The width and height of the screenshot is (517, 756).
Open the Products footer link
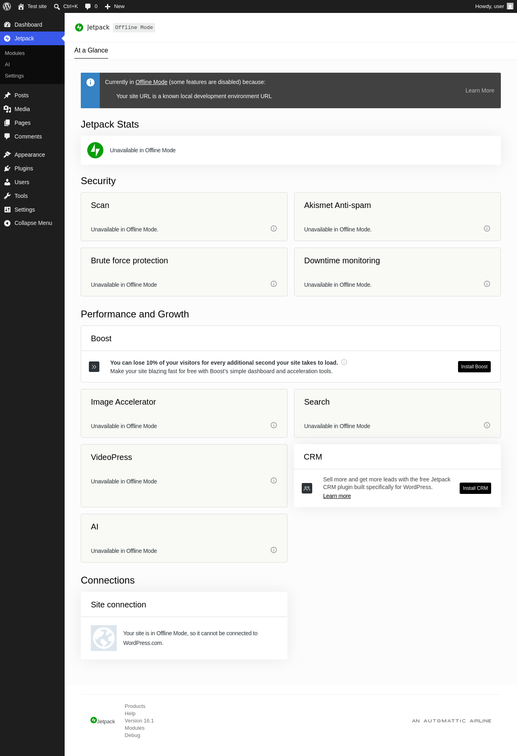pyautogui.click(x=135, y=706)
